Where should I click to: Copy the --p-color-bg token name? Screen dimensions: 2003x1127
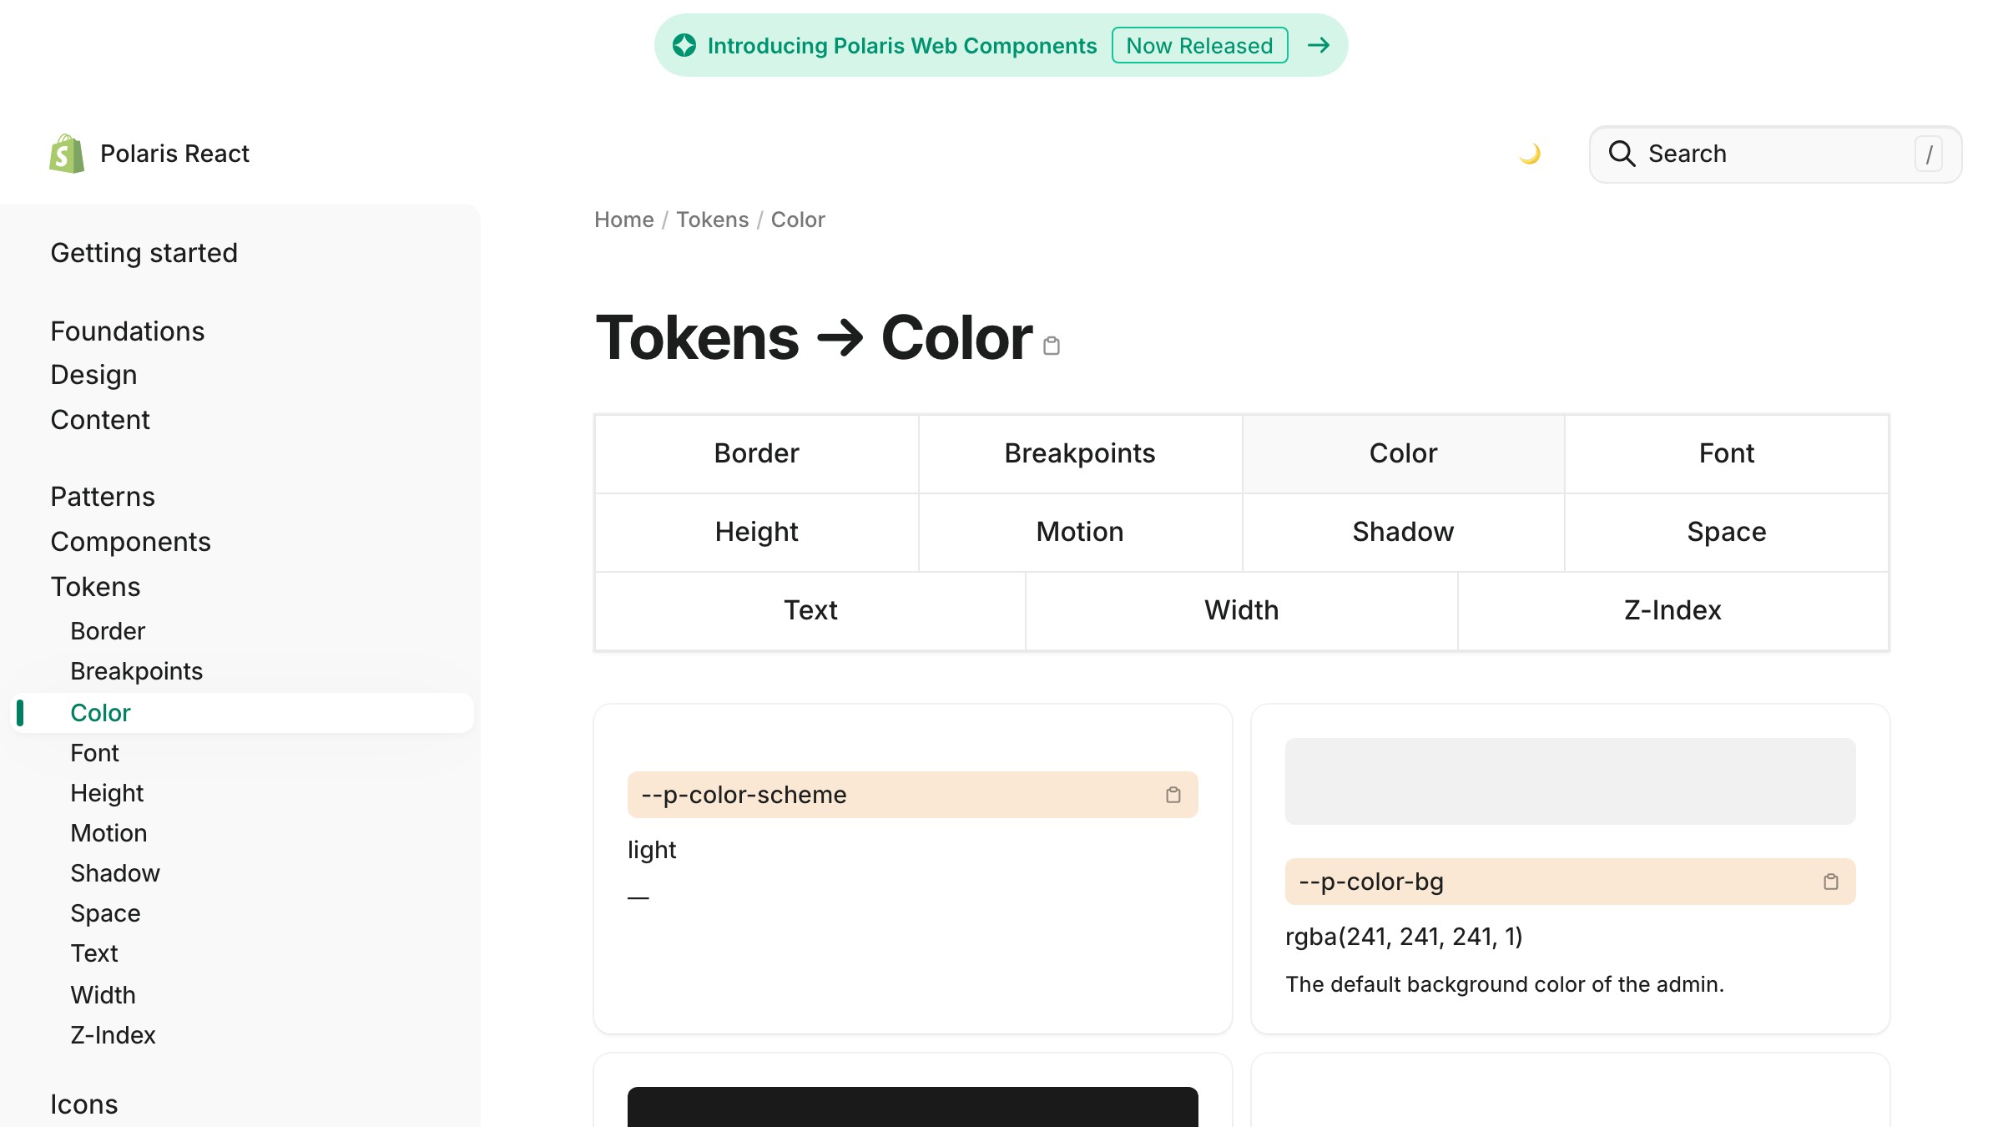tap(1831, 882)
